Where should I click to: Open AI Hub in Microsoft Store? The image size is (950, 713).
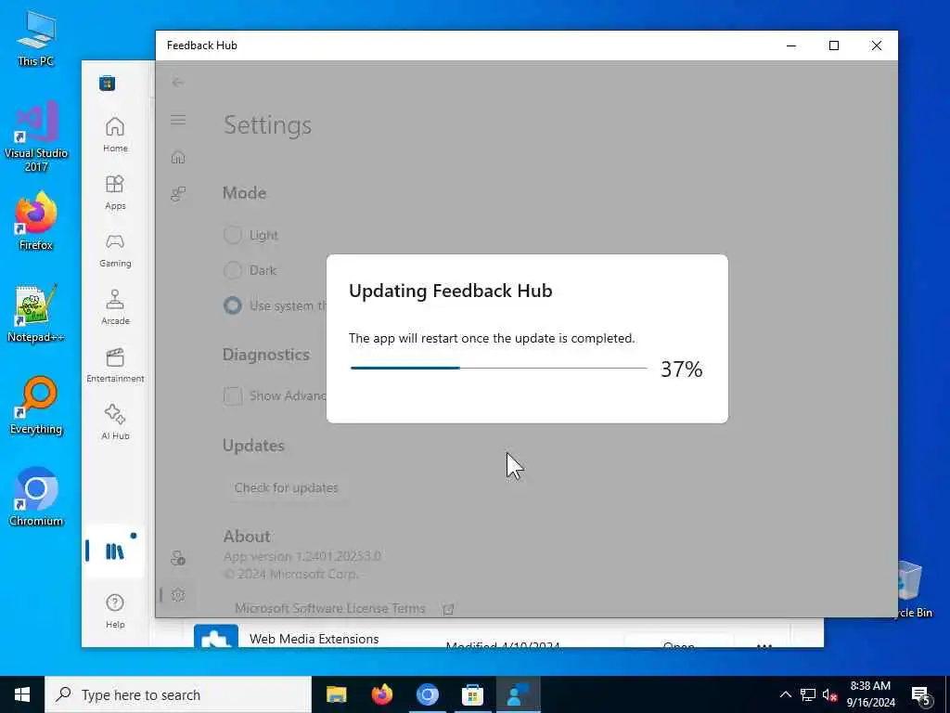point(115,422)
